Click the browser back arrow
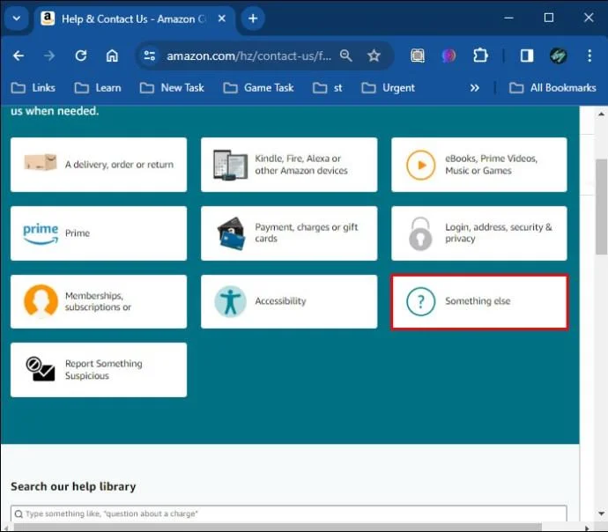Image resolution: width=608 pixels, height=532 pixels. pos(19,55)
